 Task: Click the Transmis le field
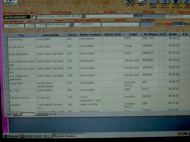click(x=146, y=24)
